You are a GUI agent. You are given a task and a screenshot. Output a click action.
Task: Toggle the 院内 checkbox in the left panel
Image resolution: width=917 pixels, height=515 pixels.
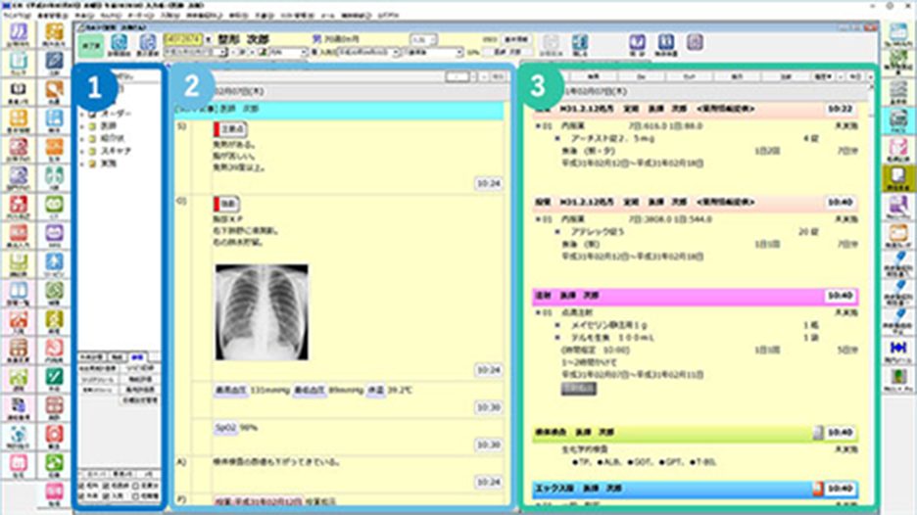tap(82, 486)
